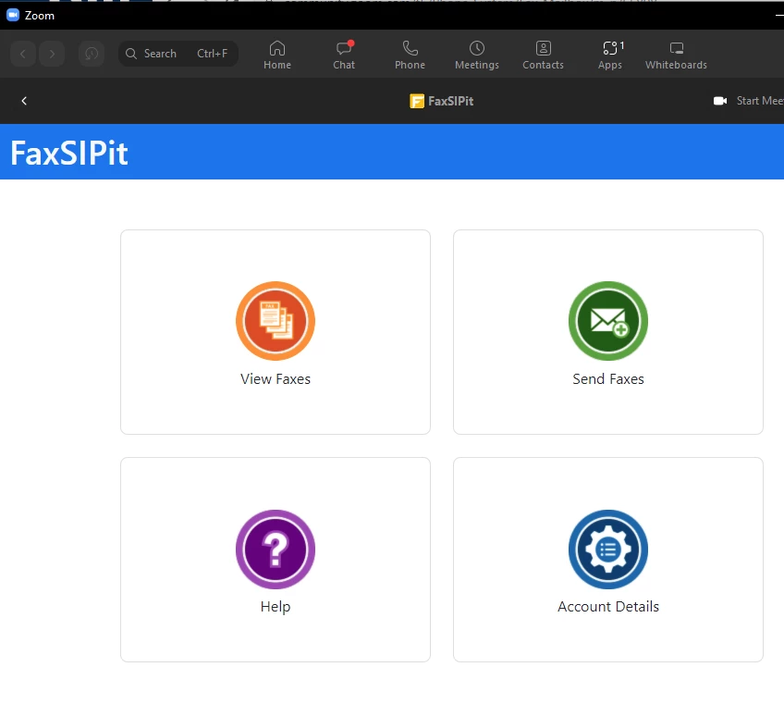Open the Contacts tab
The height and width of the screenshot is (704, 784).
tap(543, 55)
